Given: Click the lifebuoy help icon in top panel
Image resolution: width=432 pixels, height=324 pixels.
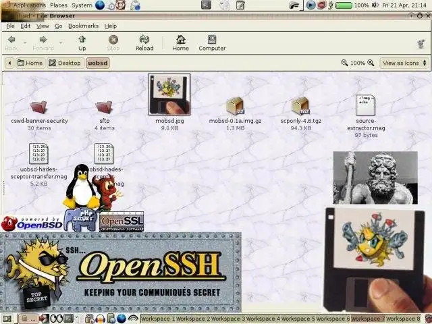Looking at the screenshot, I should [121, 5].
